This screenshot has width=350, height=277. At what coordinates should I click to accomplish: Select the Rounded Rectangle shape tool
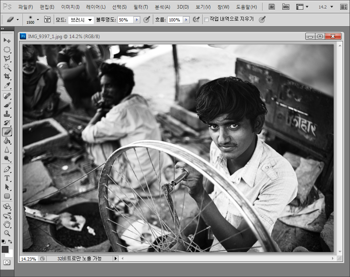click(7, 196)
